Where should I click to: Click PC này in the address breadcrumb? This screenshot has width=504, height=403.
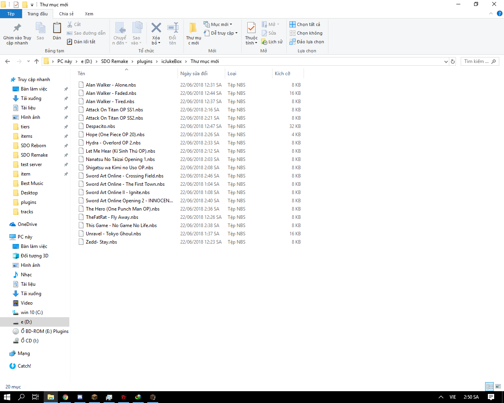pos(65,61)
